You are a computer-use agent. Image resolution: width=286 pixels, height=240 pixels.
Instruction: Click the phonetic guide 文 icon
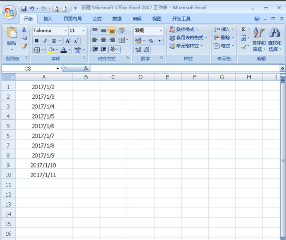tap(78, 50)
